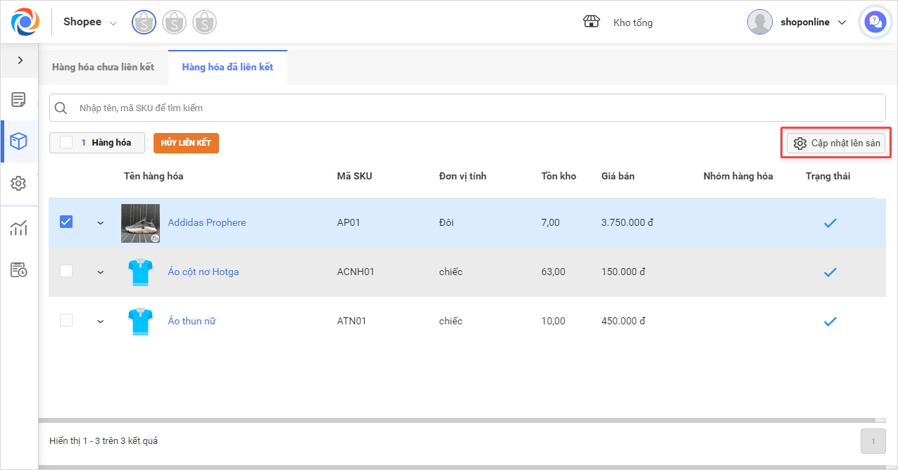Click the first Shopee shop bag icon
This screenshot has width=898, height=470.
click(144, 23)
